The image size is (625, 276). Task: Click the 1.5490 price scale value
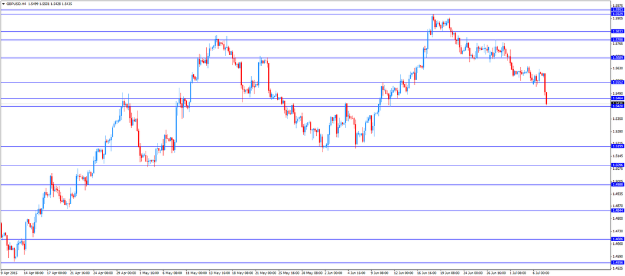click(618, 94)
